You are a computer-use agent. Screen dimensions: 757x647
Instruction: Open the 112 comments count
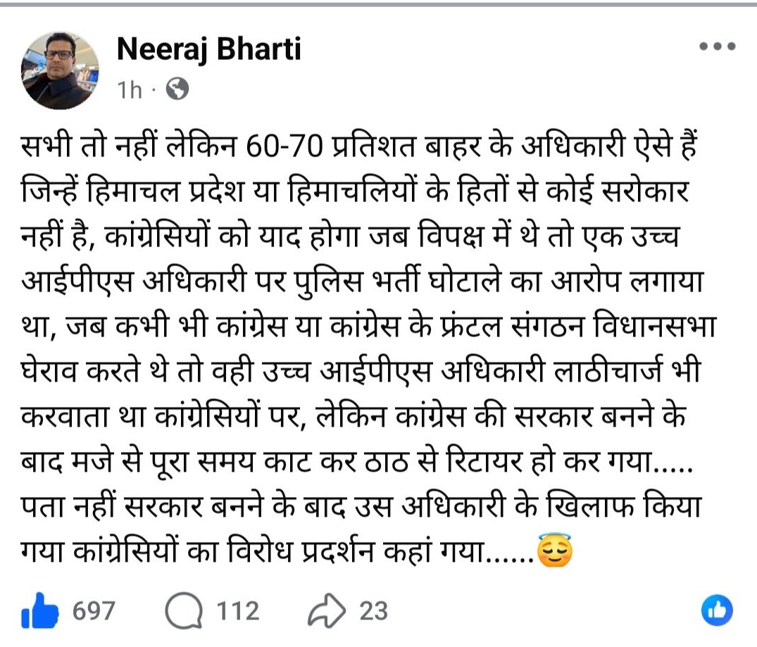click(237, 611)
